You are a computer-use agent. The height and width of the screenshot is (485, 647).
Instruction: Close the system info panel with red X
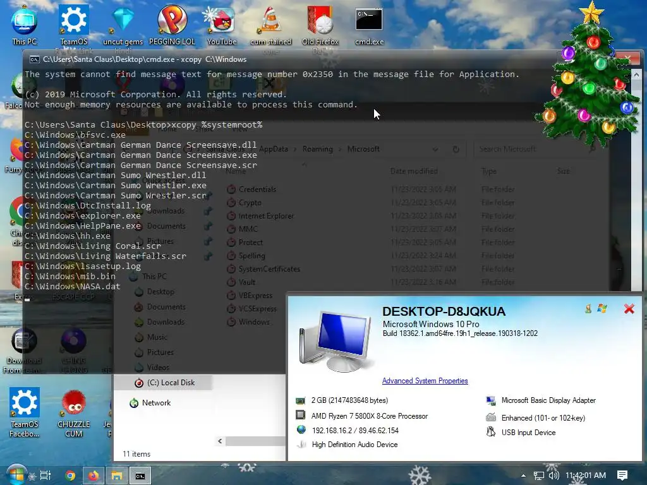(629, 309)
